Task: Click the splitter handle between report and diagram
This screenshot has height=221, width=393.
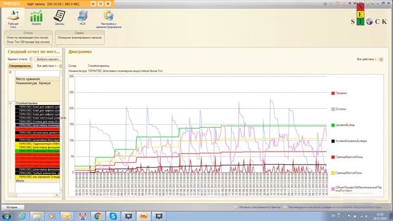Action: [x=63, y=118]
